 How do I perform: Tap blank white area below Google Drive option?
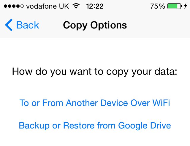[95, 139]
